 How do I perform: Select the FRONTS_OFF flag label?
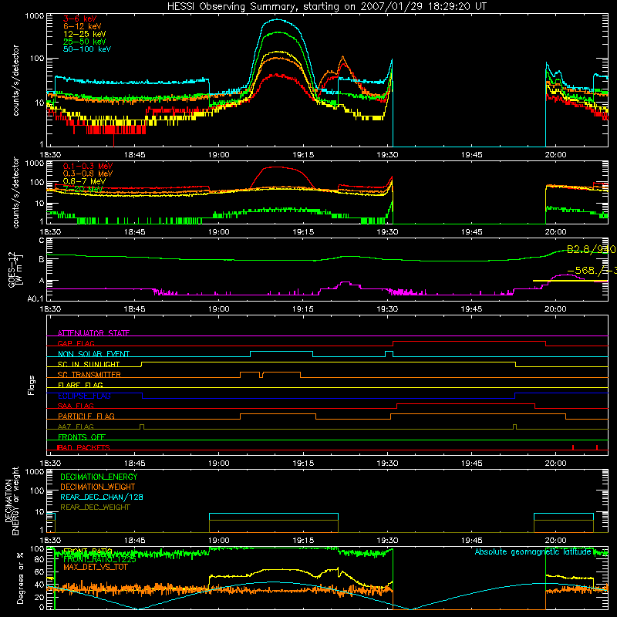(x=82, y=437)
